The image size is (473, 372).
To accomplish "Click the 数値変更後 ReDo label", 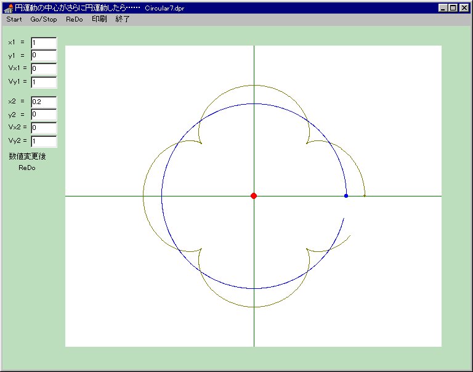I will click(x=27, y=161).
